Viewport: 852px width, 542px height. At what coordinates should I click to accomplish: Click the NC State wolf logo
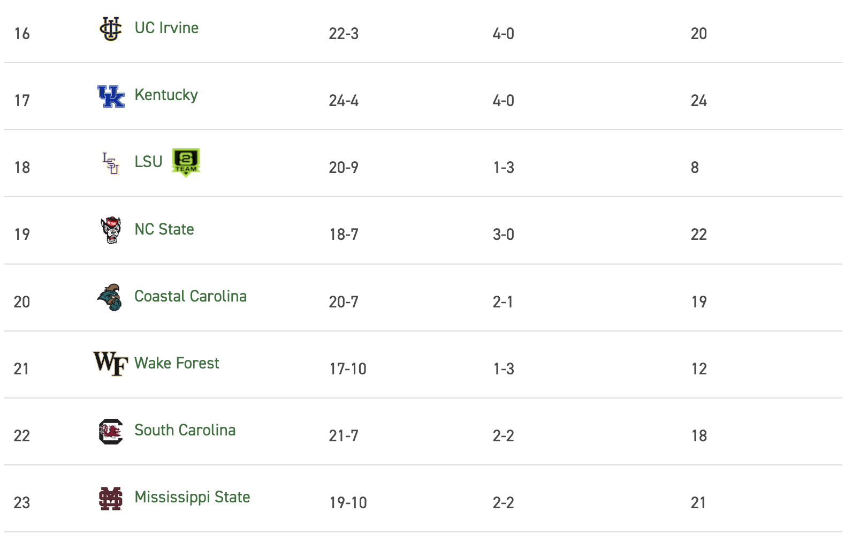pos(111,230)
